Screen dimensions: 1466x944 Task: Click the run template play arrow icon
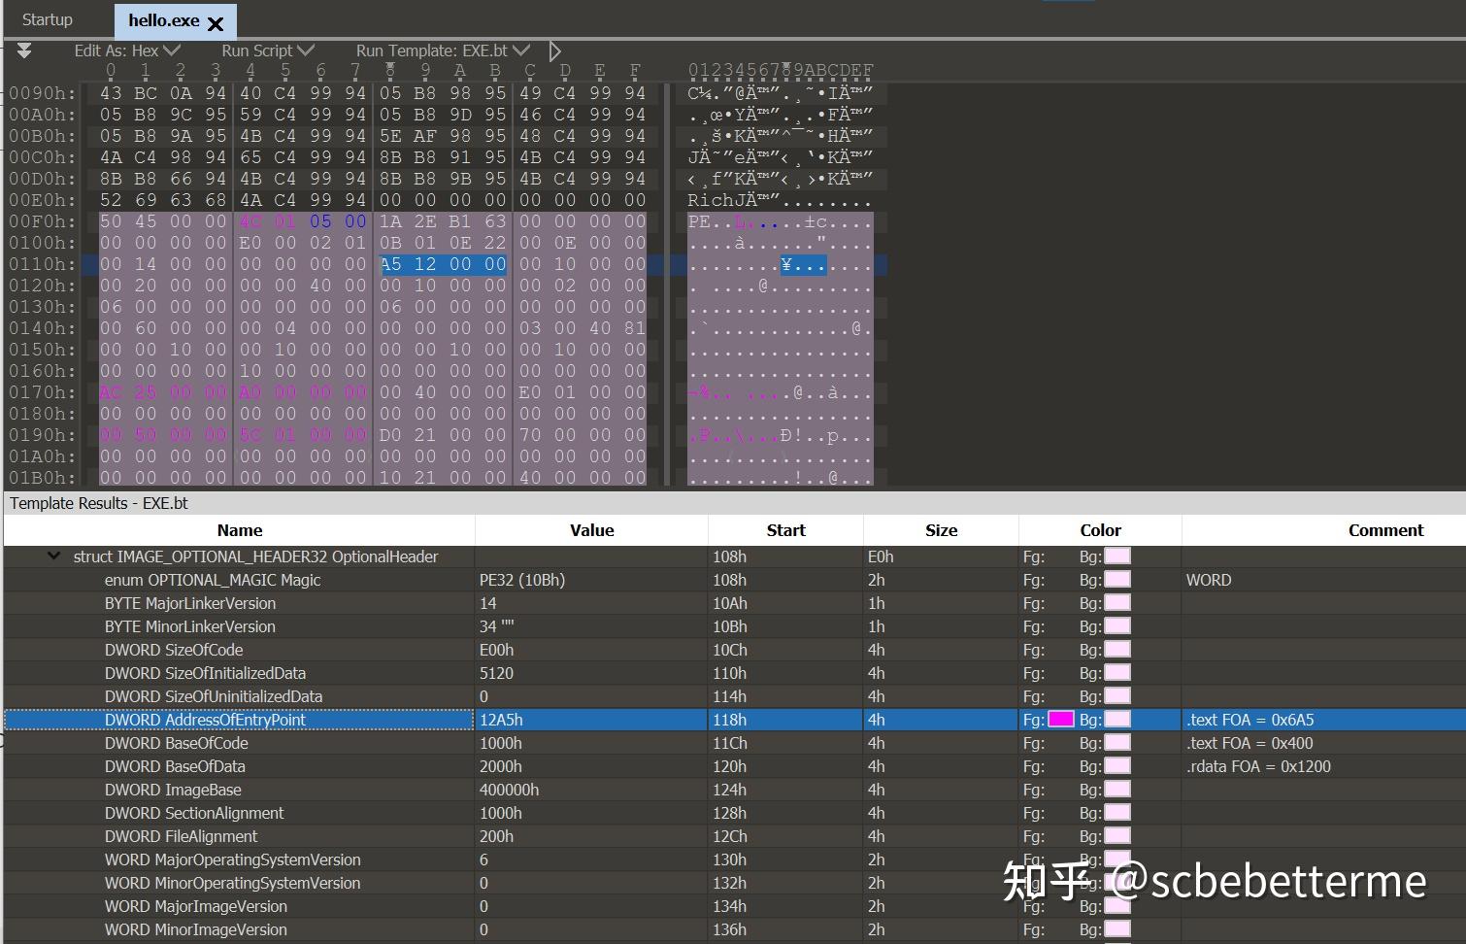(554, 51)
